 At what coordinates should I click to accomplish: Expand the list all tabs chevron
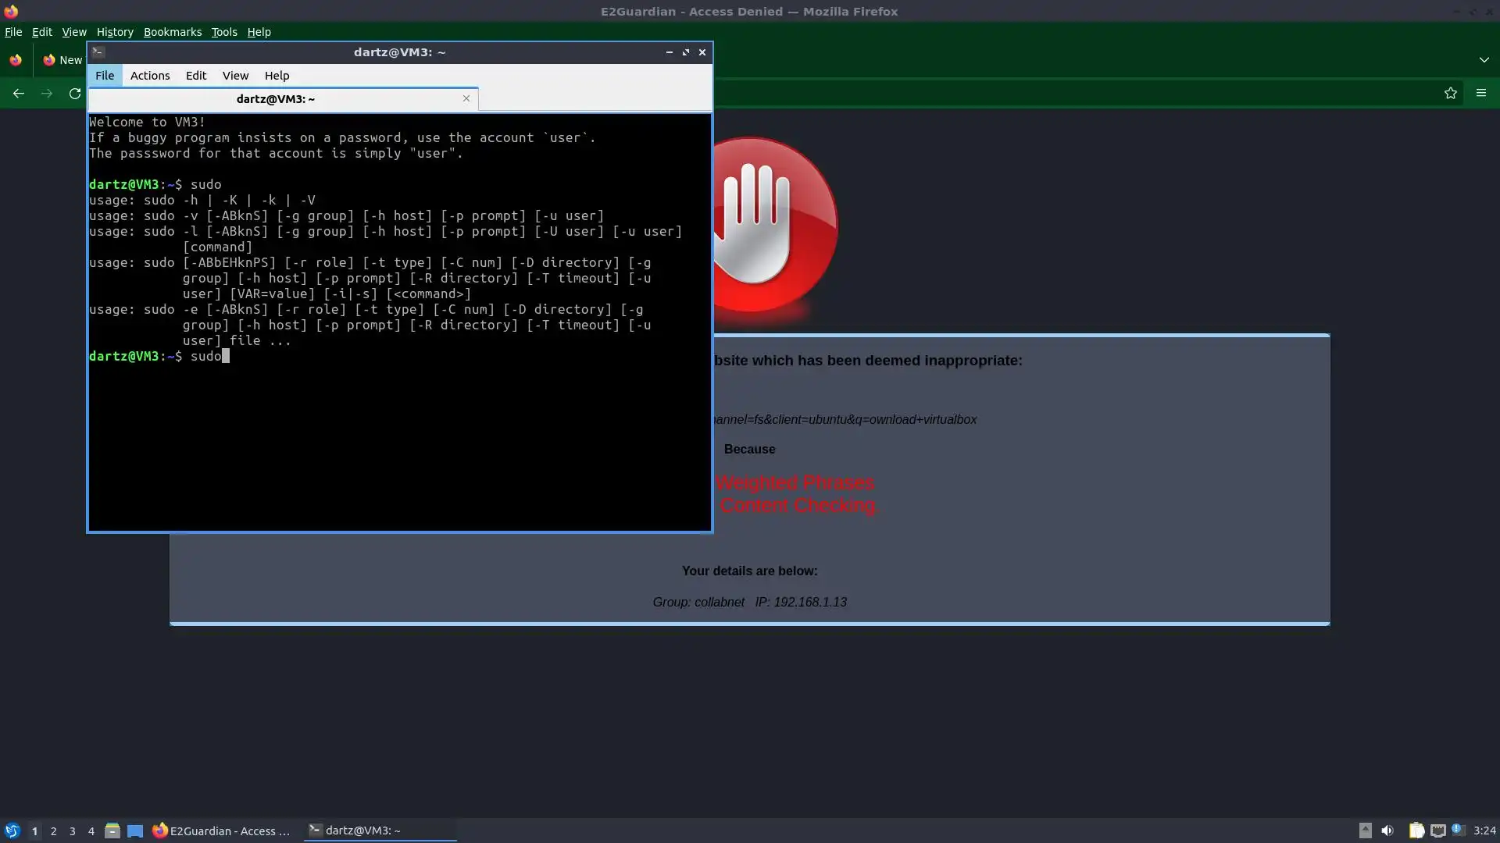(x=1484, y=60)
